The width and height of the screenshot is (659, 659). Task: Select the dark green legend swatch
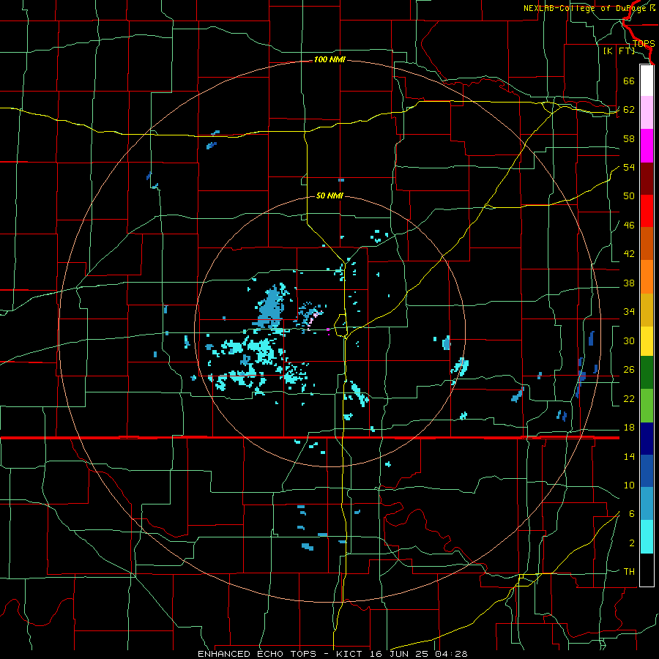point(647,373)
